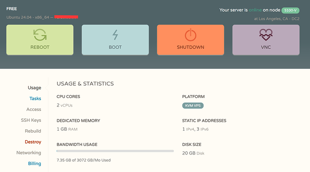The width and height of the screenshot is (310, 172).
Task: Click '7.35 GB of 3072 GB/Mo Used' text
Action: coord(84,160)
